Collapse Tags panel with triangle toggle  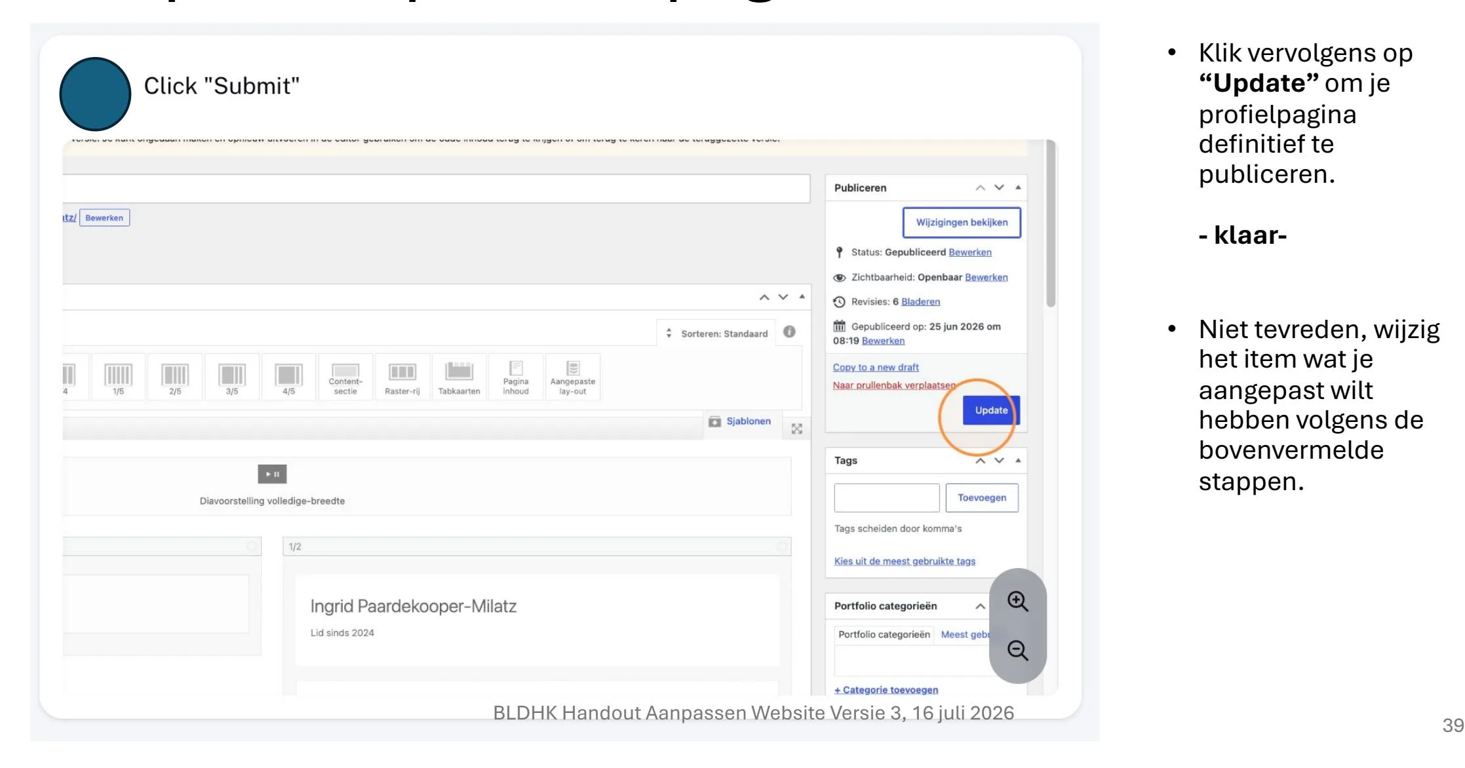point(1018,461)
